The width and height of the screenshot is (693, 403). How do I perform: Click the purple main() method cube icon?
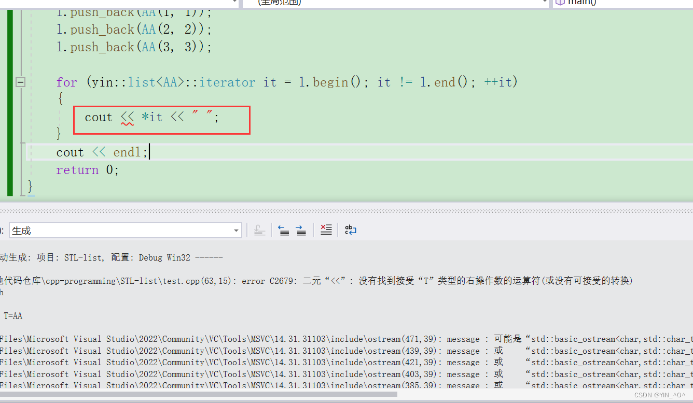tap(560, 2)
